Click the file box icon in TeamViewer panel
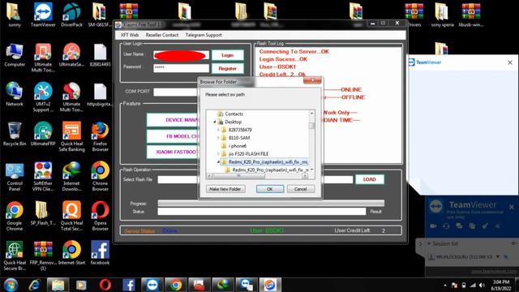The width and height of the screenshot is (519, 292). click(x=472, y=226)
